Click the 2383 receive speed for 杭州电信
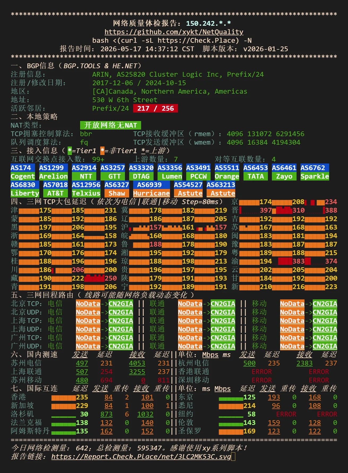Viewport: 348px width, 473px height. click(304, 363)
